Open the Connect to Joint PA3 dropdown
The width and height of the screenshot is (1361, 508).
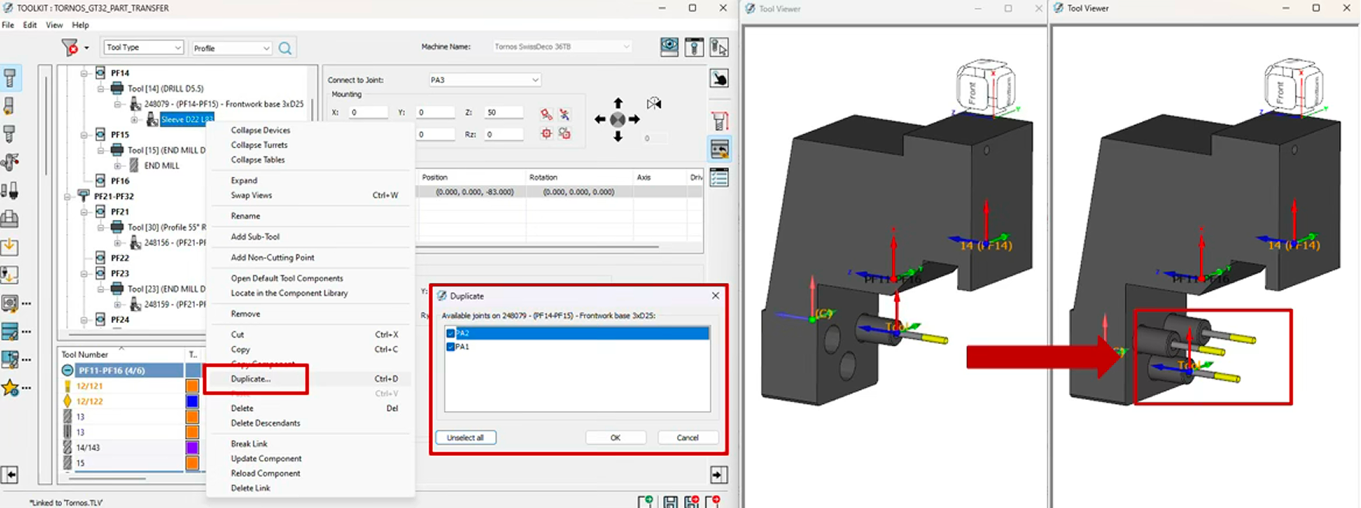484,80
